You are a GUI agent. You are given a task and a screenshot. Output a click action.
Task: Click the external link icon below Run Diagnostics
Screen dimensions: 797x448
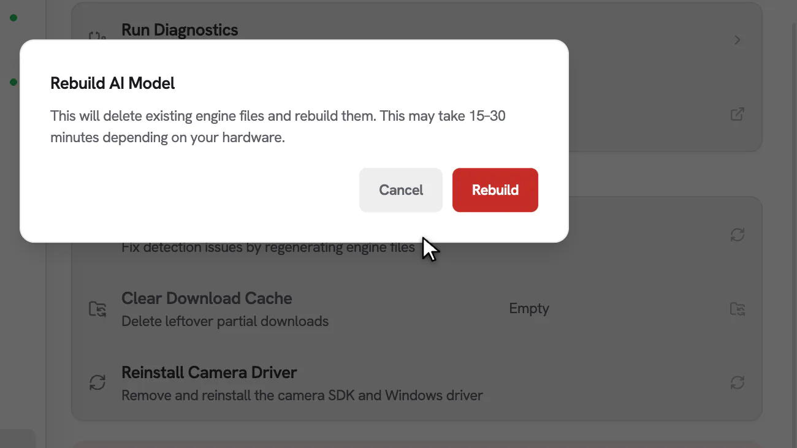tap(738, 114)
